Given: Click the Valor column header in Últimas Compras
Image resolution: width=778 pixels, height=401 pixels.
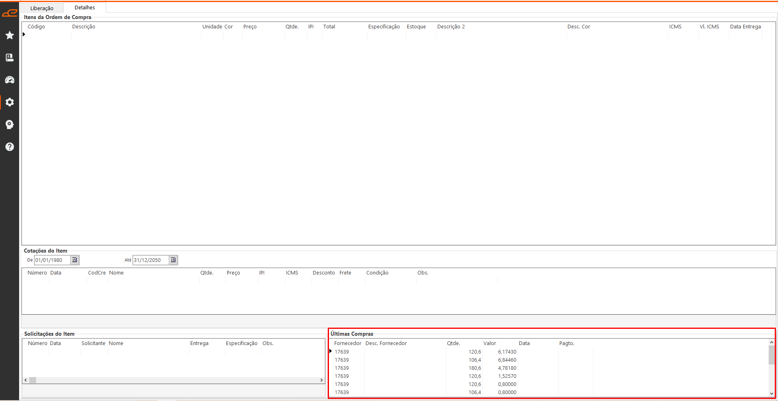Looking at the screenshot, I should pos(490,343).
